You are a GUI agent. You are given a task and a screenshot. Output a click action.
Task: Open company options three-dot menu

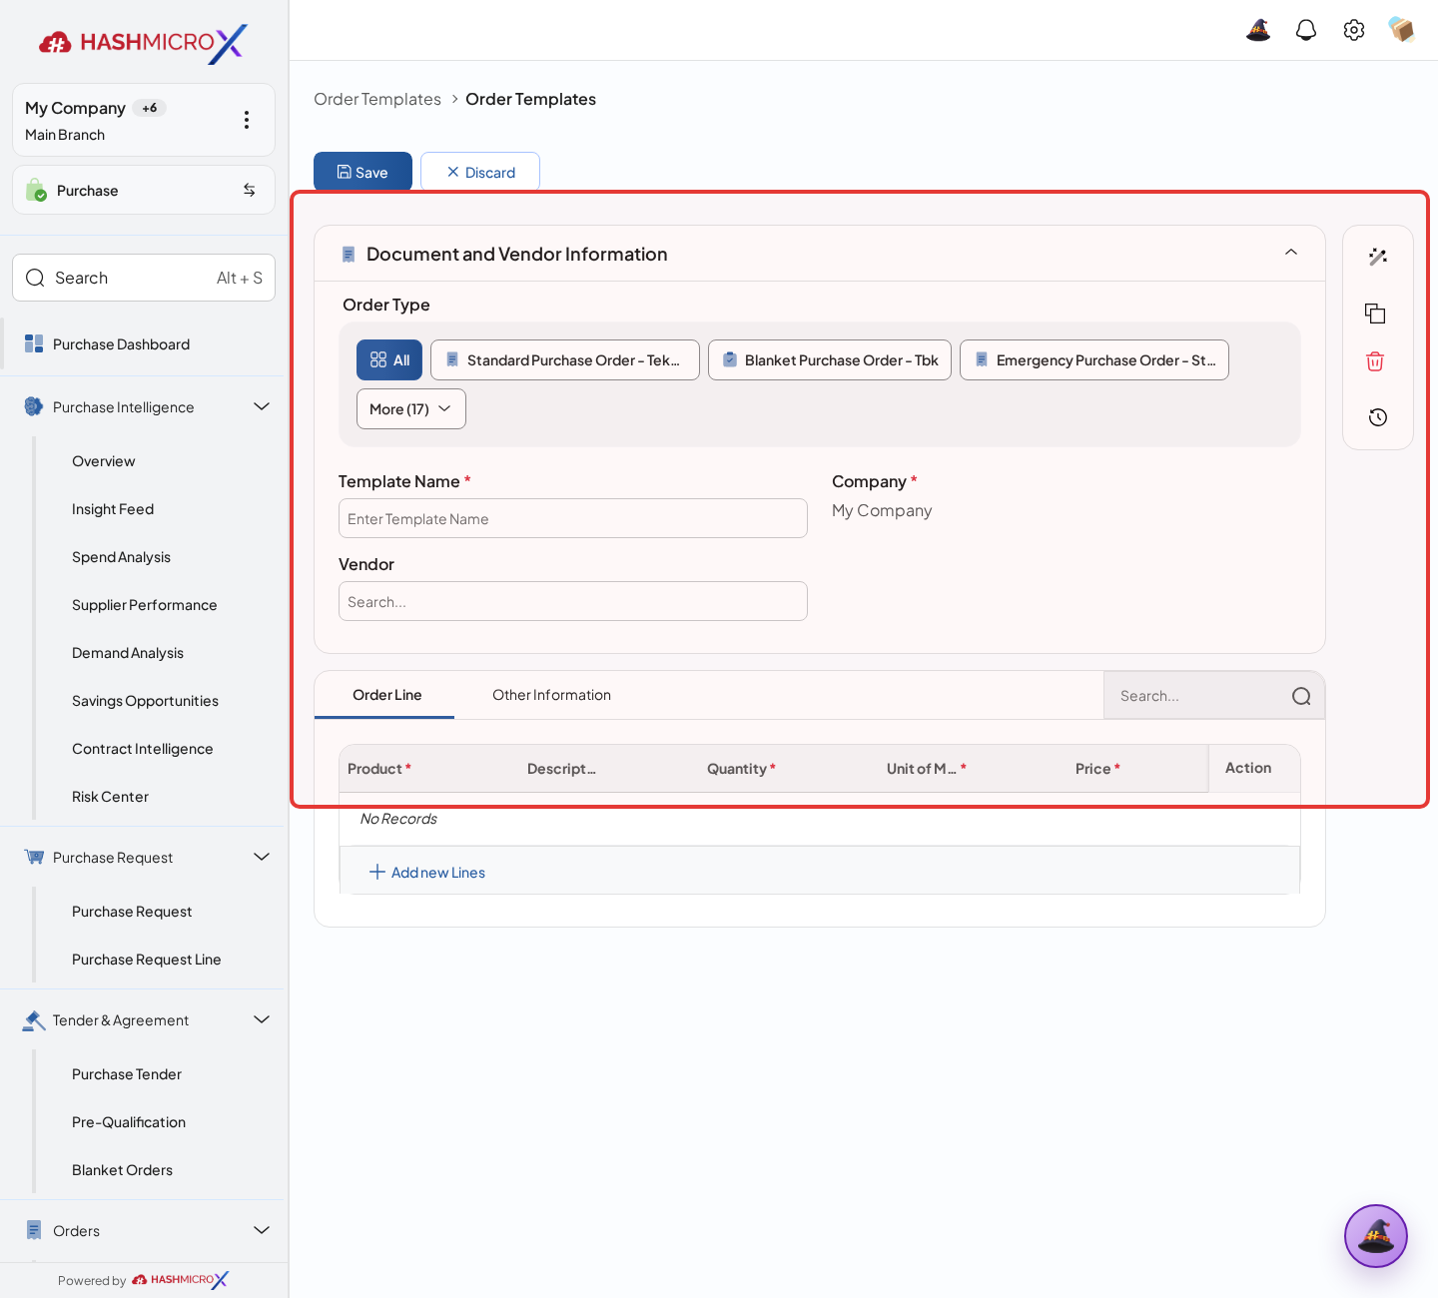coord(247,120)
